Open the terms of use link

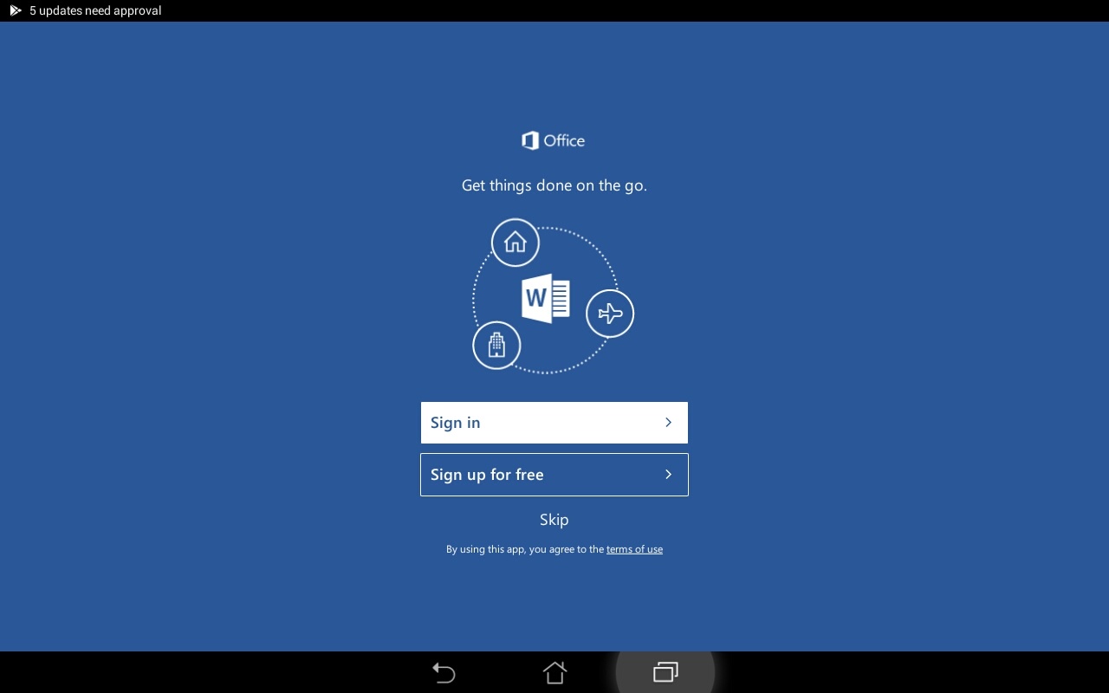coord(634,549)
